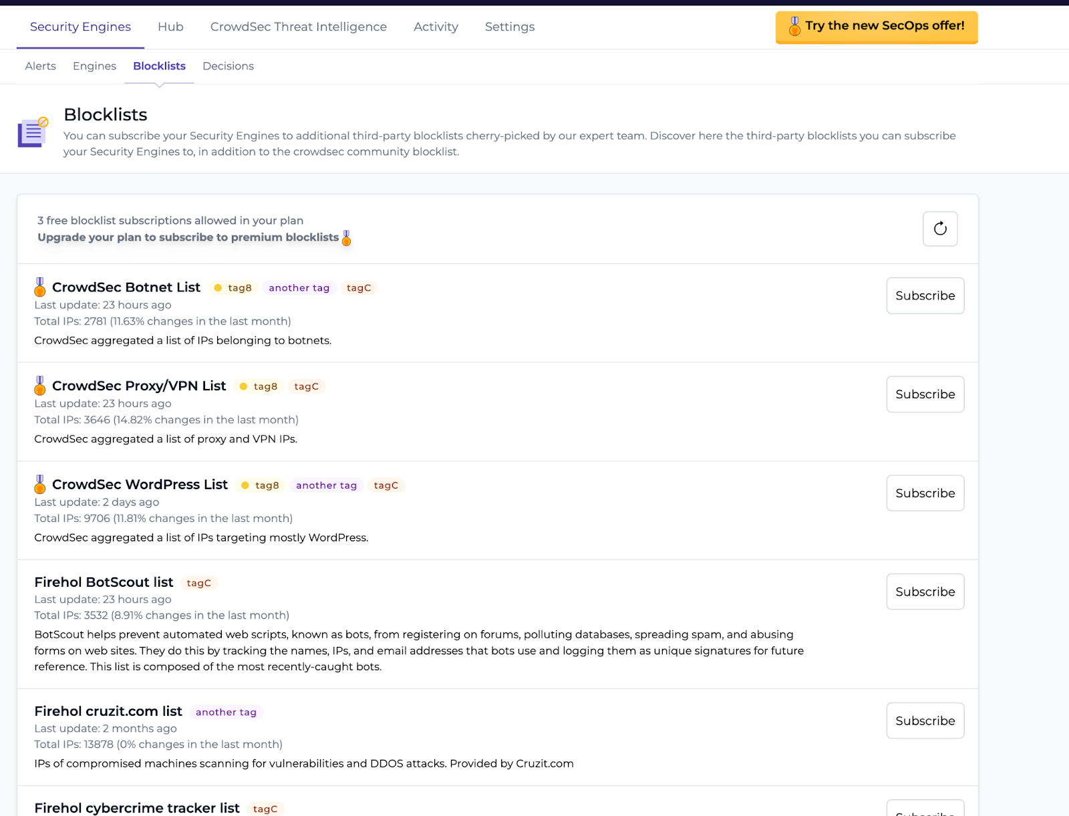Click the medal icon after upgrade plan text
This screenshot has height=816, width=1069.
[346, 238]
